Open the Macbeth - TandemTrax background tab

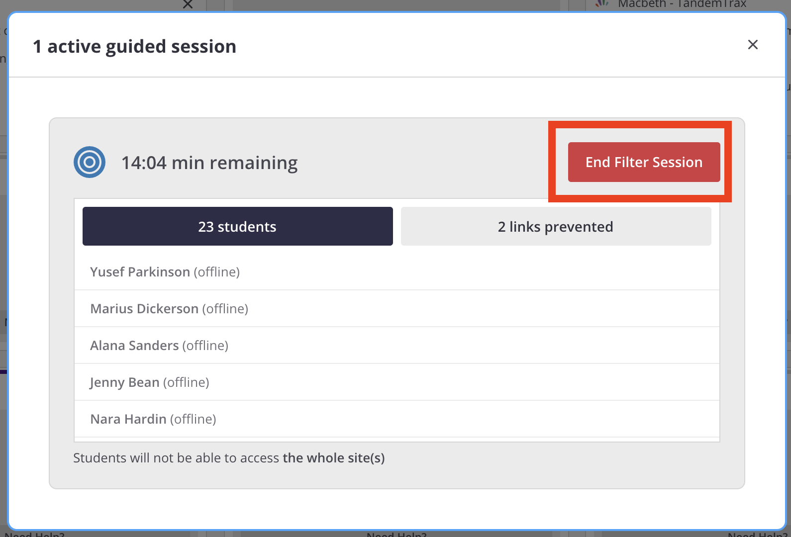click(682, 4)
